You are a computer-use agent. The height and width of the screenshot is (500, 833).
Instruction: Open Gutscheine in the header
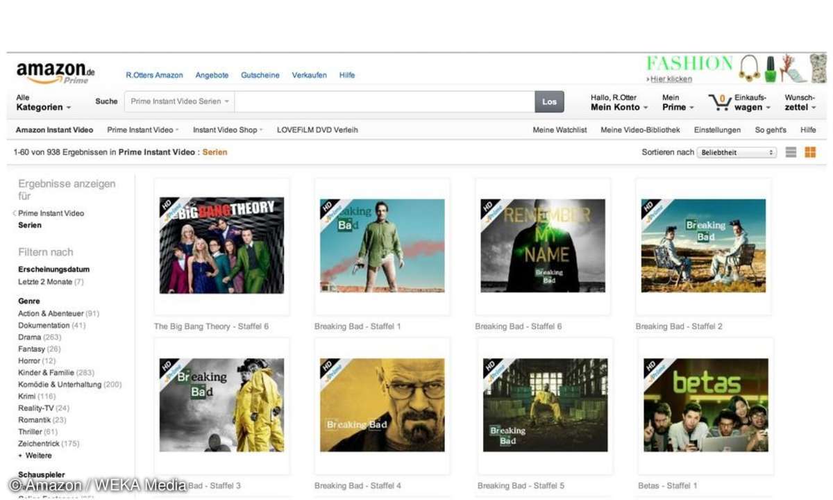(x=260, y=75)
